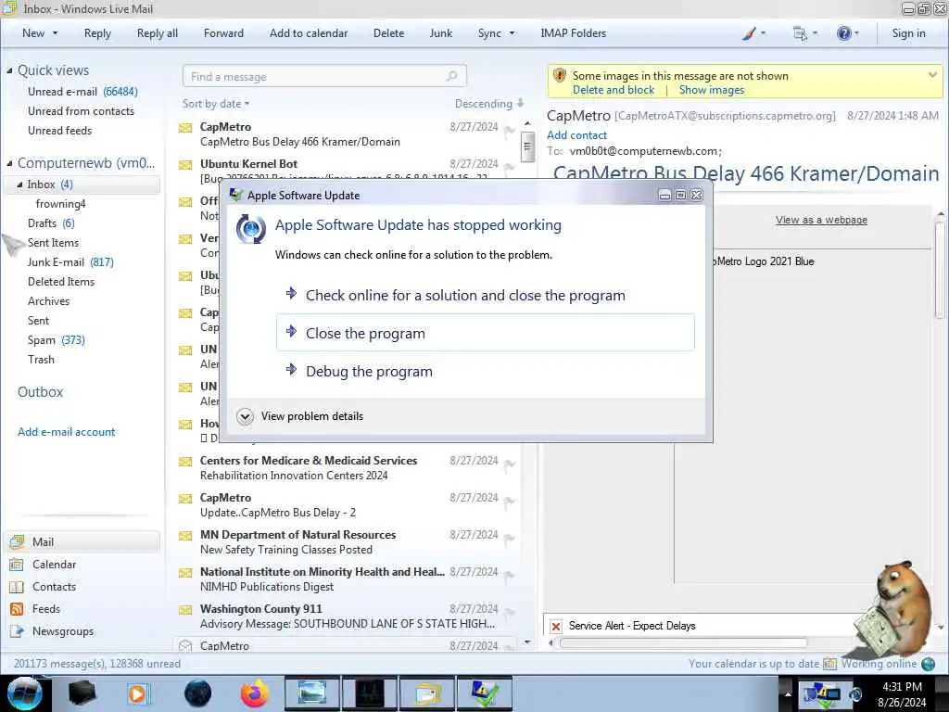The image size is (949, 712).
Task: Flag the Centers for Medicare message
Action: click(509, 464)
